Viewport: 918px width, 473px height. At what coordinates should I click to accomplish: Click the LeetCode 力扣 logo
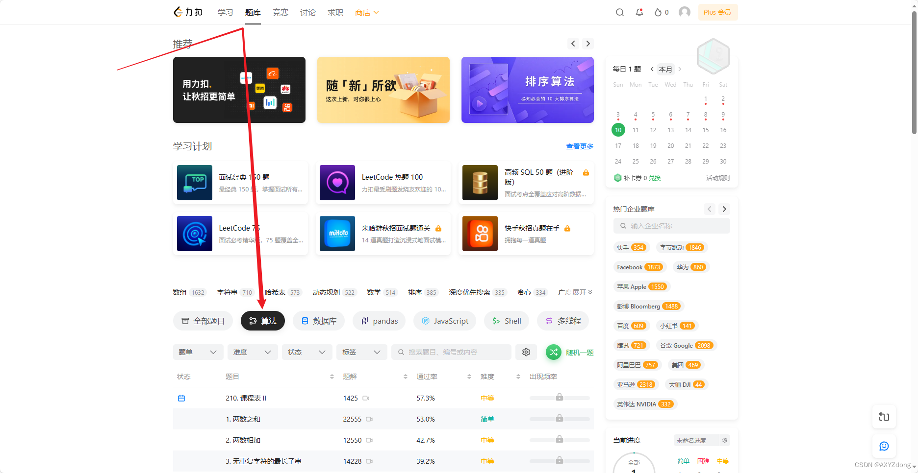(188, 12)
